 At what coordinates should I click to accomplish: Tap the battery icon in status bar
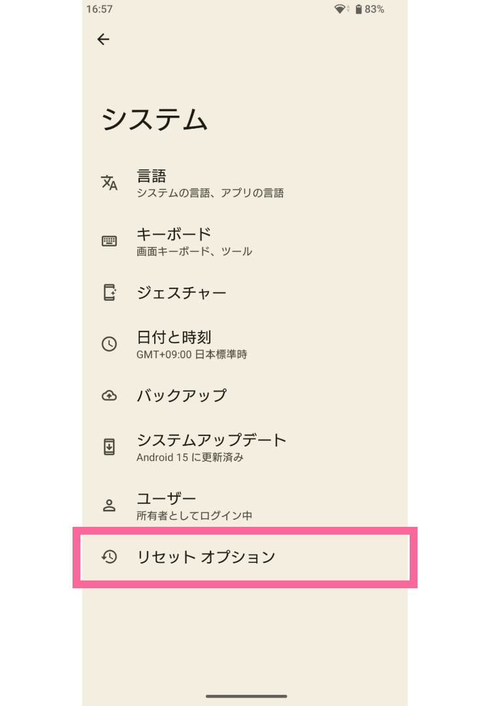(359, 9)
